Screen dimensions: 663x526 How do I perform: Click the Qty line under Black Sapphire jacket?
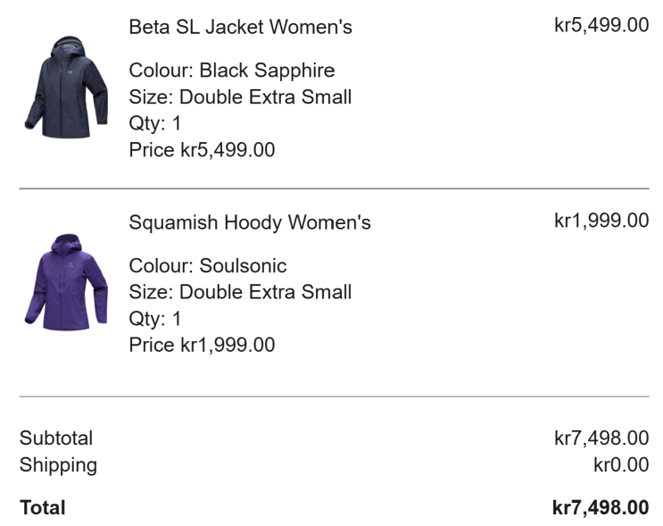(x=155, y=123)
